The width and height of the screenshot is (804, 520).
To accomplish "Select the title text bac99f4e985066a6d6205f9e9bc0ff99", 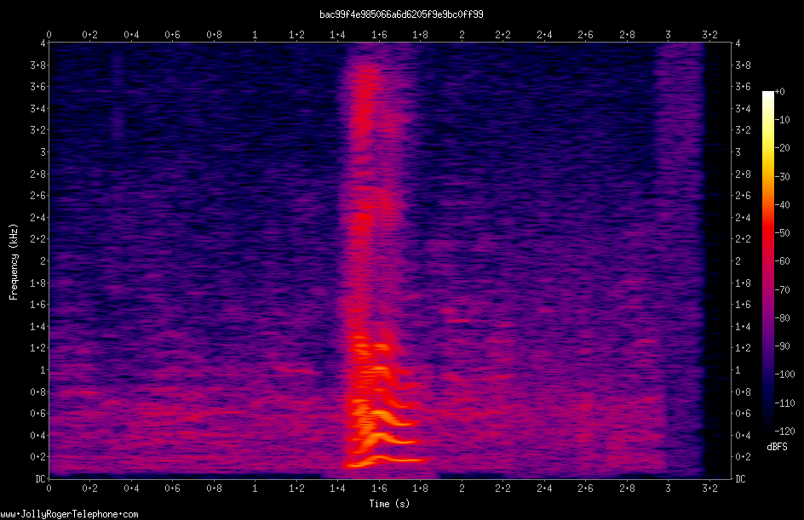I will point(401,14).
